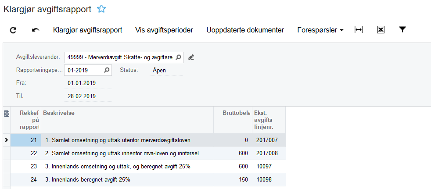Click the refresh icon in toolbar
Image resolution: width=431 pixels, height=189 pixels.
13,30
